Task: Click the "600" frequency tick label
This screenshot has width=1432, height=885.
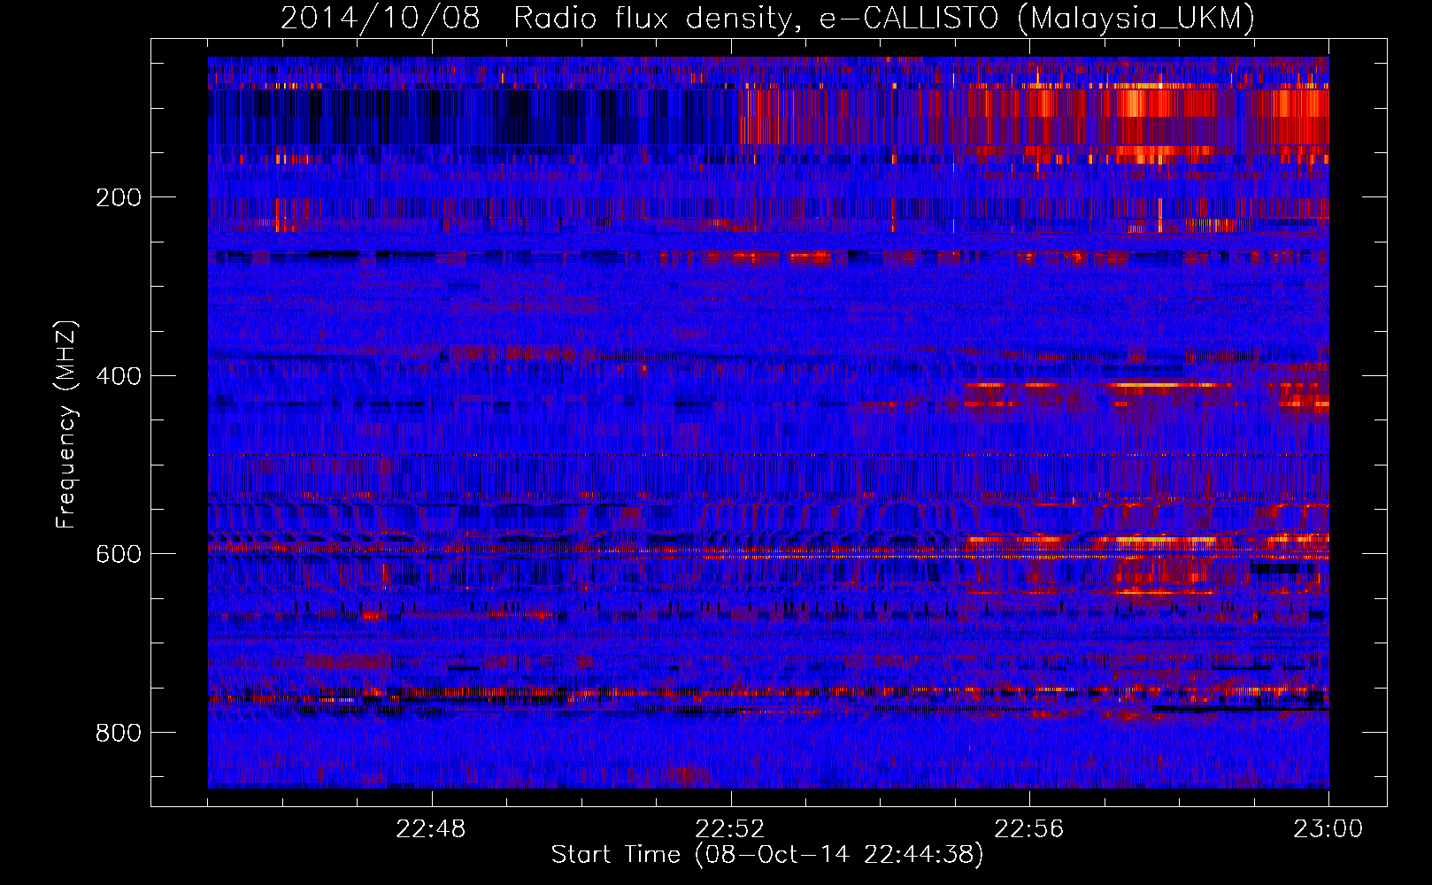Action: [x=118, y=554]
